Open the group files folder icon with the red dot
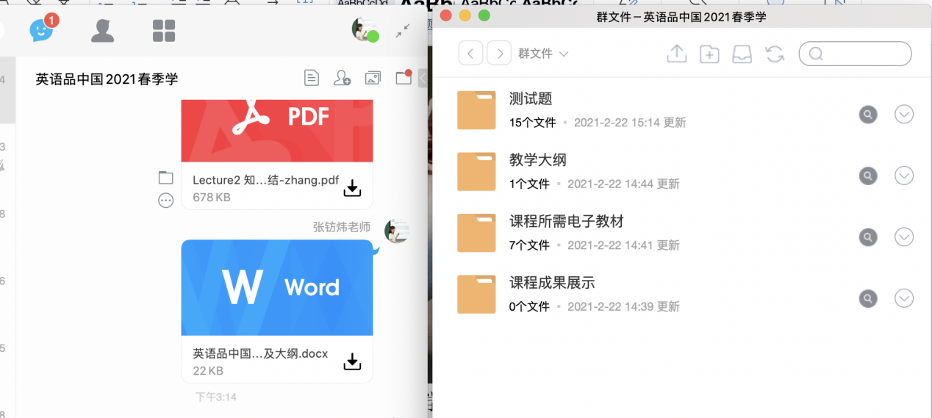Image resolution: width=932 pixels, height=418 pixels. click(x=404, y=77)
